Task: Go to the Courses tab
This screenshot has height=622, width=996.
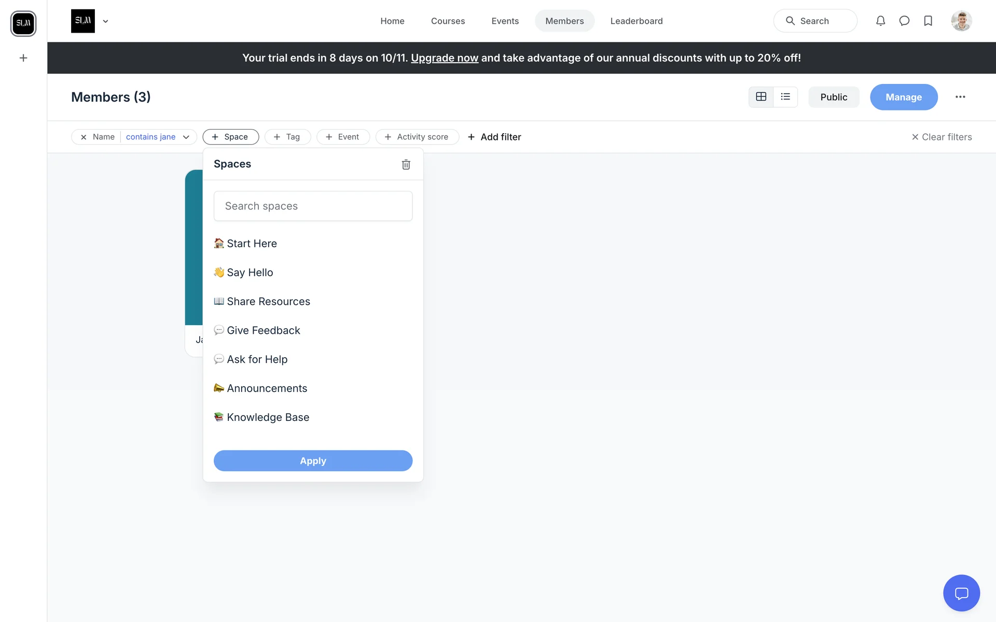Action: point(448,21)
